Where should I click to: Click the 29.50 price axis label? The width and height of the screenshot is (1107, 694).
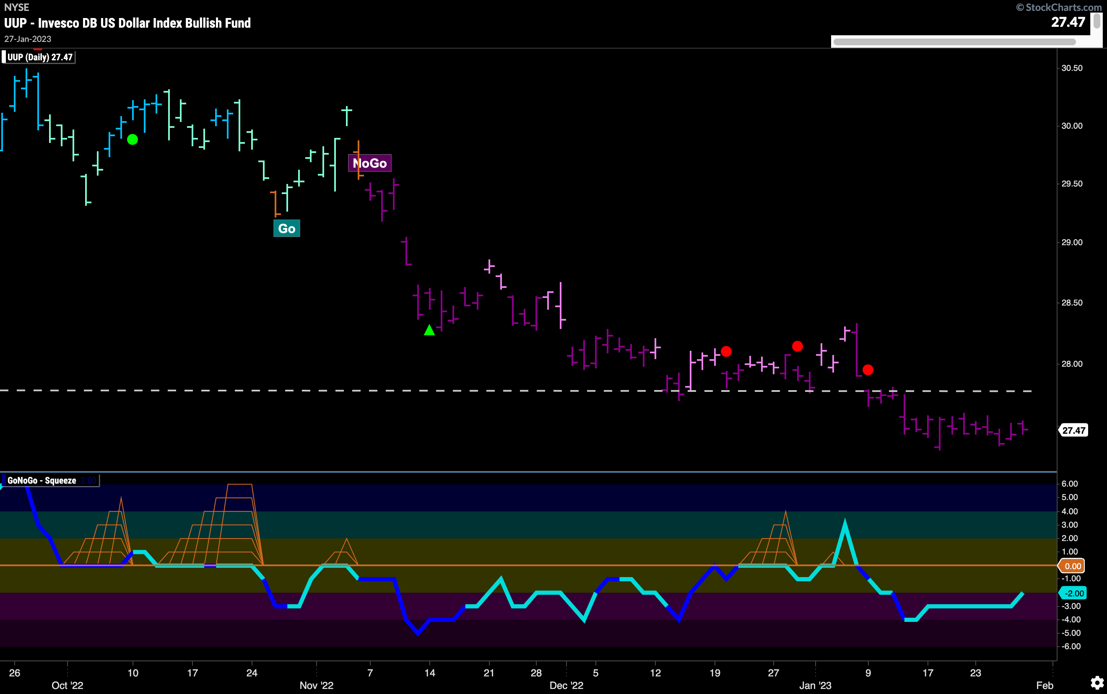click(x=1072, y=184)
